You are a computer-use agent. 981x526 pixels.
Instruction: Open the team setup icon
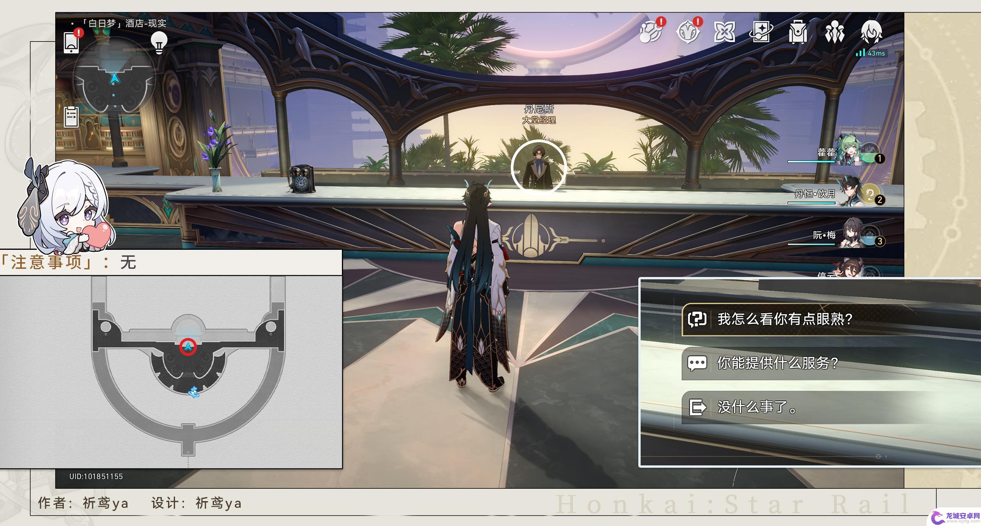click(835, 31)
